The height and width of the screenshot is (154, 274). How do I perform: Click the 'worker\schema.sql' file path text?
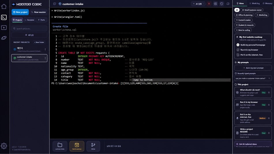point(64,30)
